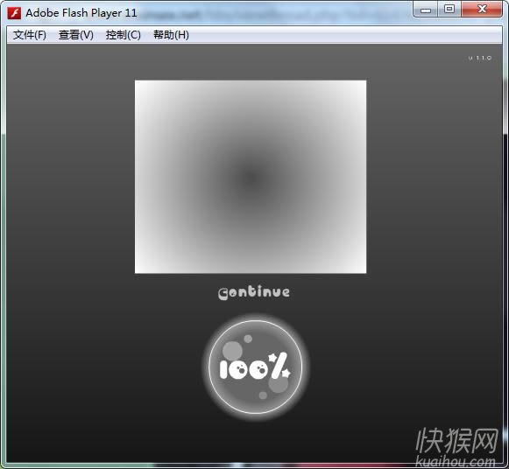Click the Continue button
Viewport: 509px width, 469px height.
254,292
